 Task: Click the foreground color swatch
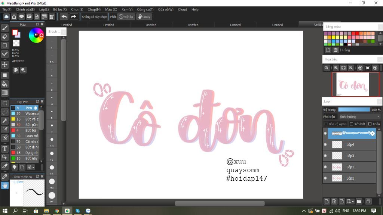15,32
